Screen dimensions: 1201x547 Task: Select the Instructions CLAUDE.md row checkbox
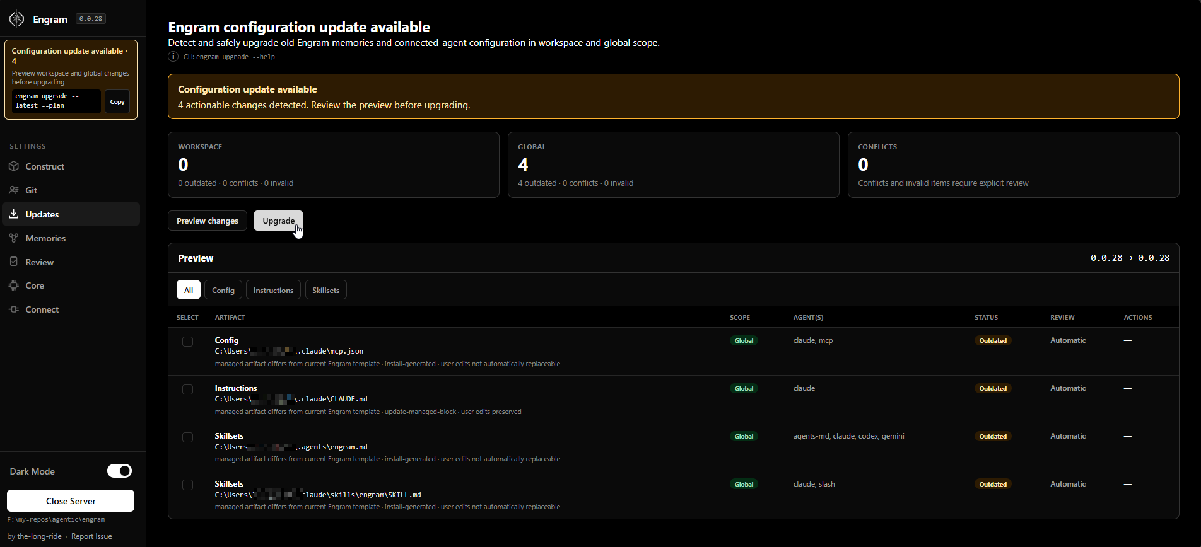point(187,389)
